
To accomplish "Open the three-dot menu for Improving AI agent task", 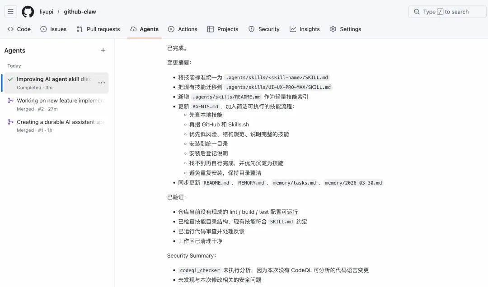I will 101,83.
